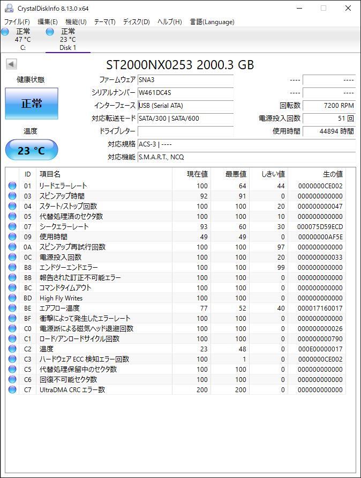This screenshot has height=478, width=361.
Task: Click the ID column header
Action: pyautogui.click(x=28, y=174)
